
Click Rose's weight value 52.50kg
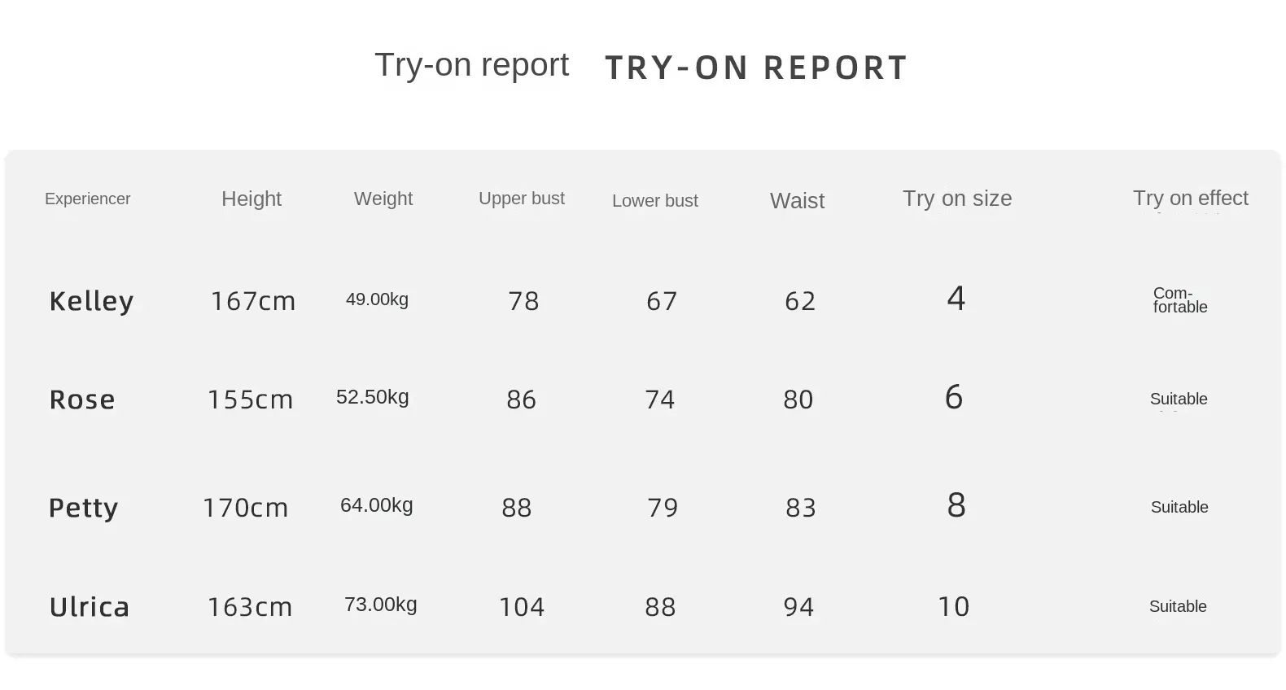(x=373, y=397)
